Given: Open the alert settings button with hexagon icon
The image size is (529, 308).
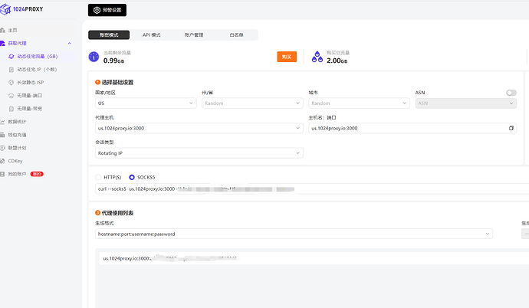Looking at the screenshot, I should (x=107, y=10).
